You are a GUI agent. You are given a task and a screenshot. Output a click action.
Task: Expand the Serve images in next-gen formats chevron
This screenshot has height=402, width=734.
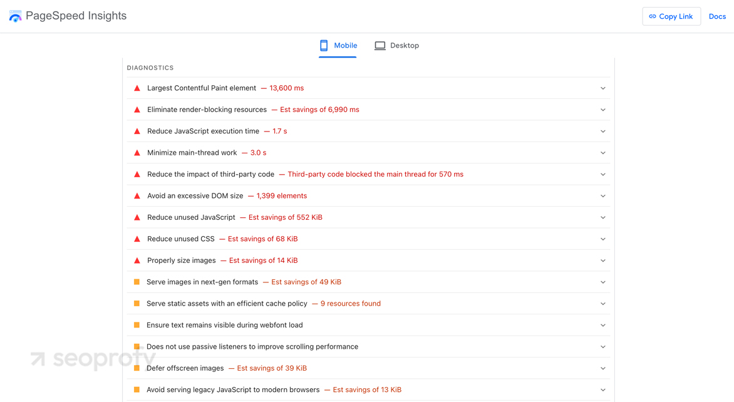(603, 282)
